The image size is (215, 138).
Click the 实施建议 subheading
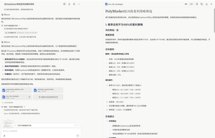coord(110,116)
